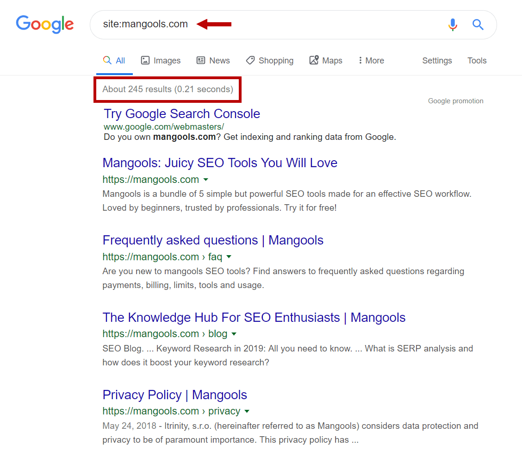Open Privacy Policy | Mangools result
The width and height of the screenshot is (522, 464).
point(175,395)
